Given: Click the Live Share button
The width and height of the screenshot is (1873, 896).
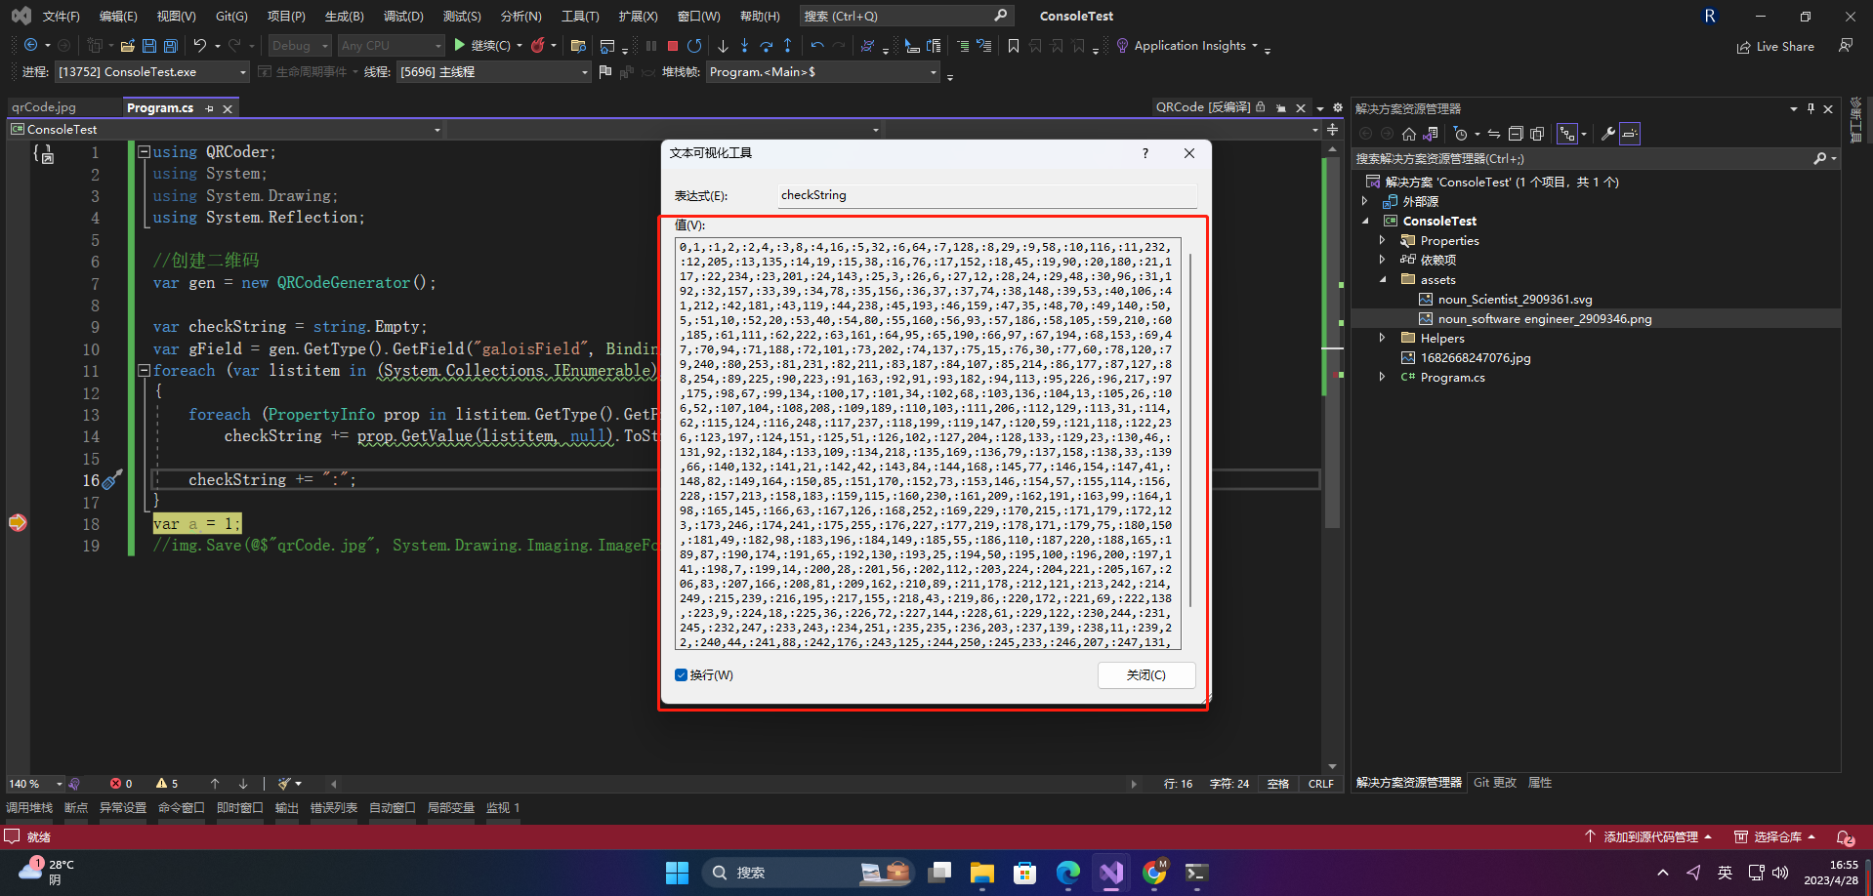Looking at the screenshot, I should pyautogui.click(x=1775, y=46).
